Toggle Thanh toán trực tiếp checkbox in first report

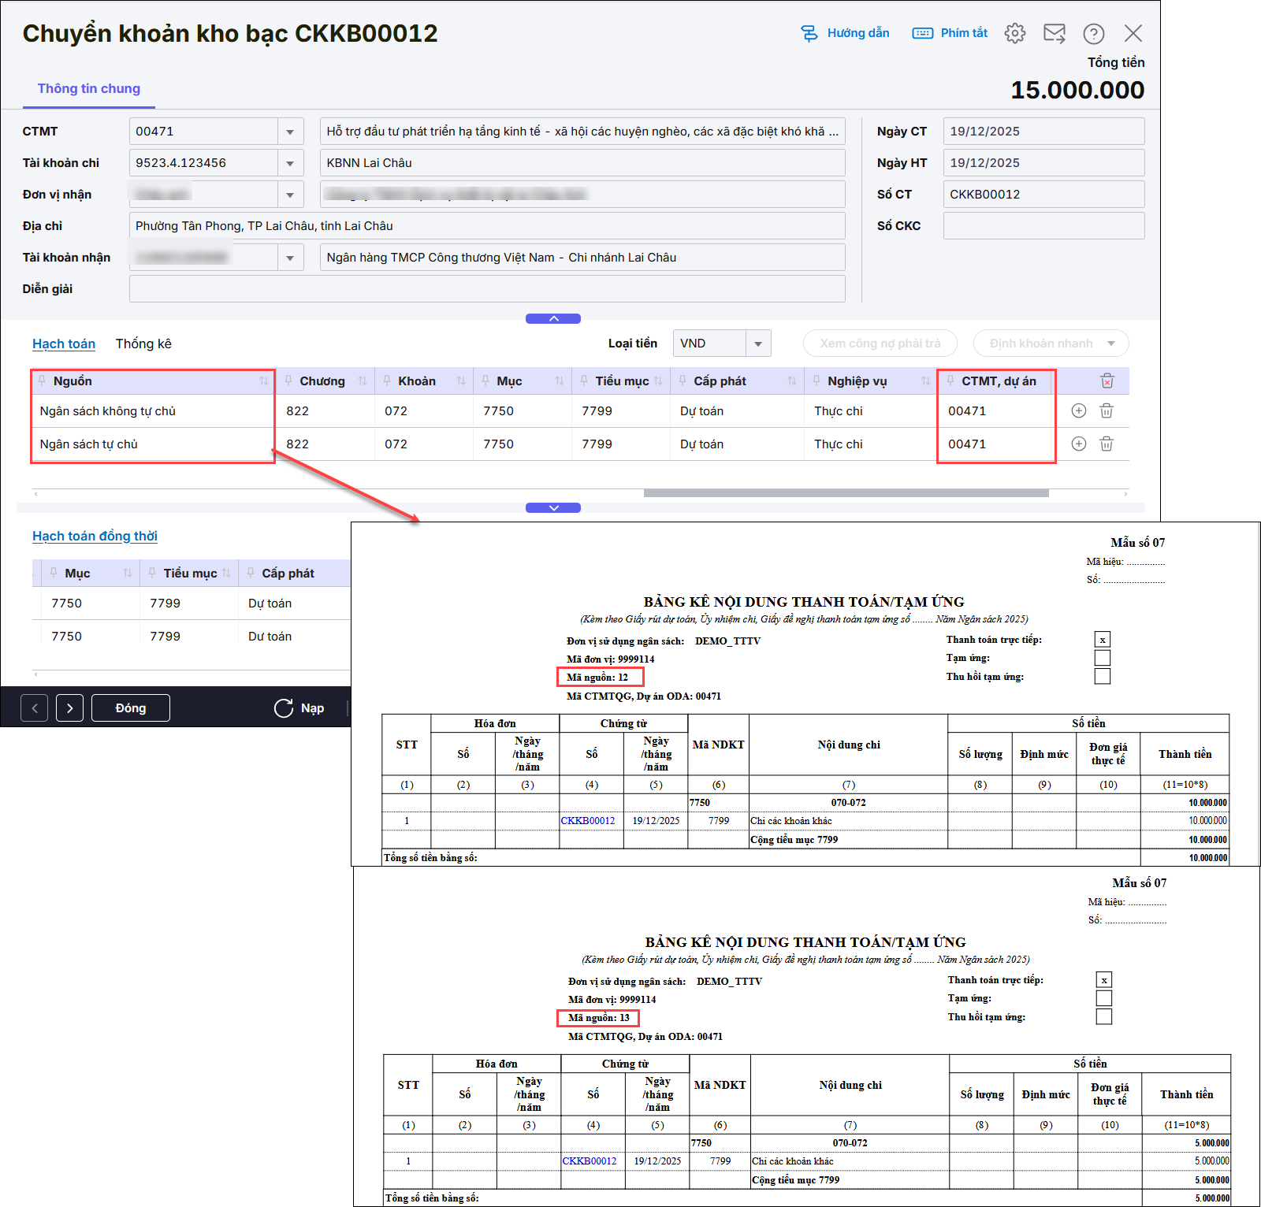coord(1103,640)
